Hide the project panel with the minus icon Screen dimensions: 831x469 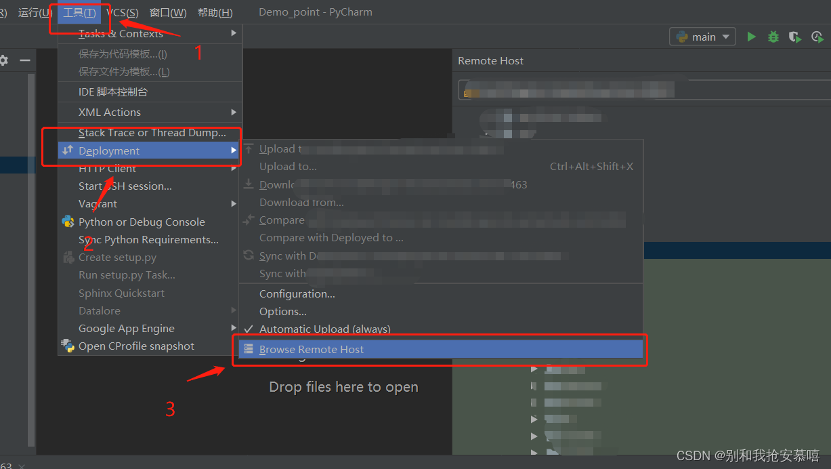point(25,60)
